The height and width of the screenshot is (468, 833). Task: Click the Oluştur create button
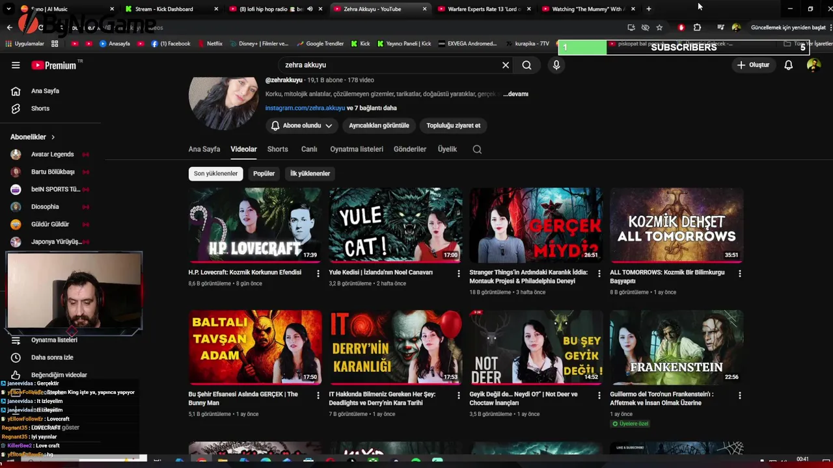(753, 65)
